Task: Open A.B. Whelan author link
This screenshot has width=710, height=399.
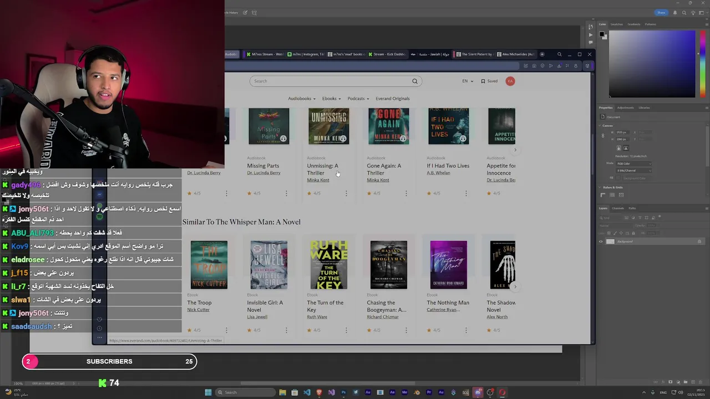Action: click(438, 173)
